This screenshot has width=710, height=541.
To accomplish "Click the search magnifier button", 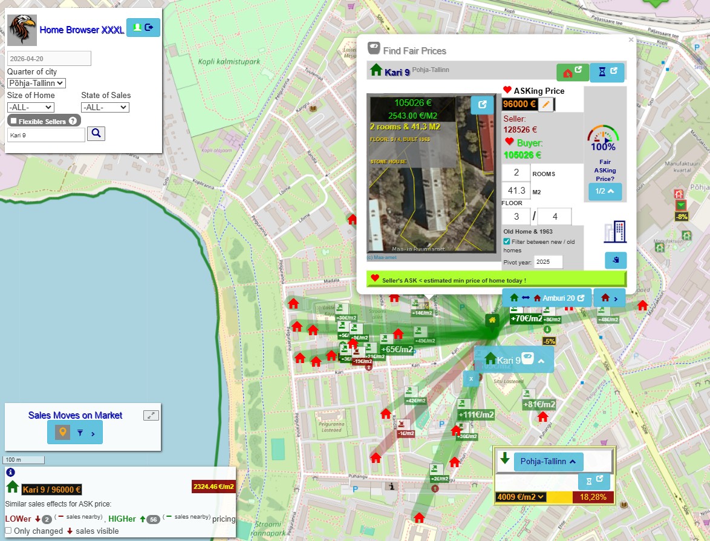I will coord(96,134).
